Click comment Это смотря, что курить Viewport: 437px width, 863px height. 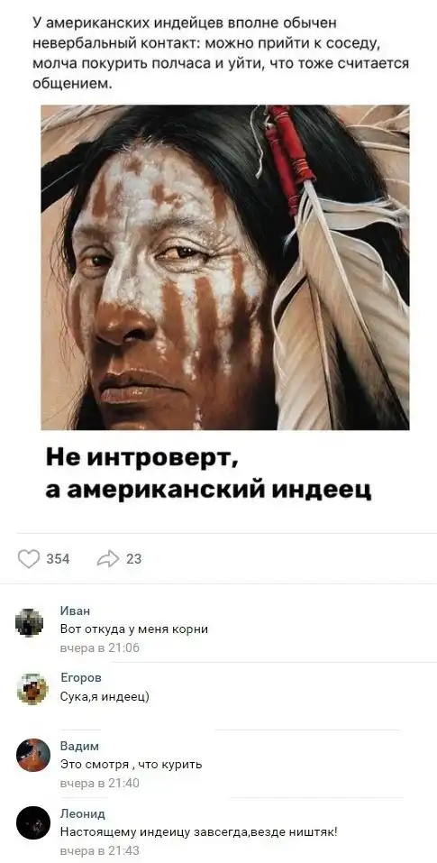tap(131, 765)
